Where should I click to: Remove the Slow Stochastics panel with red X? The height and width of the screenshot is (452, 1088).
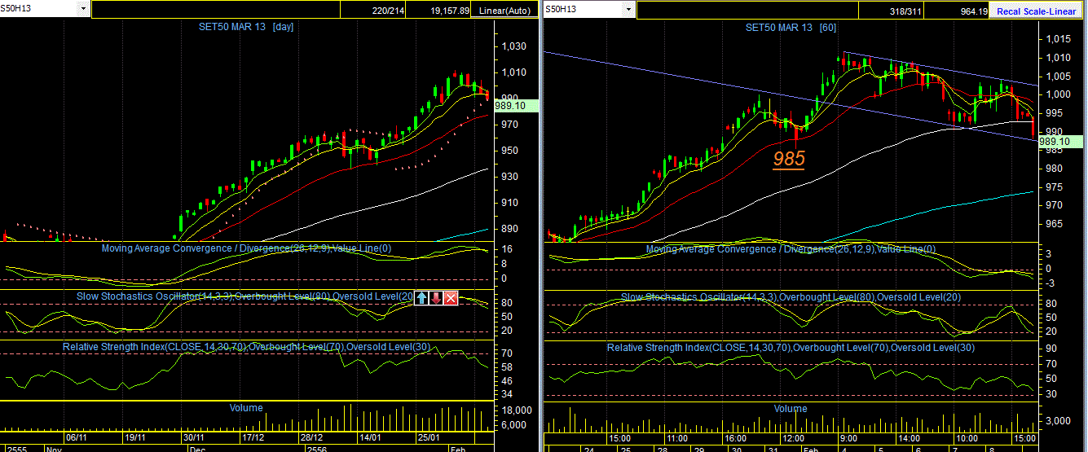(x=451, y=298)
